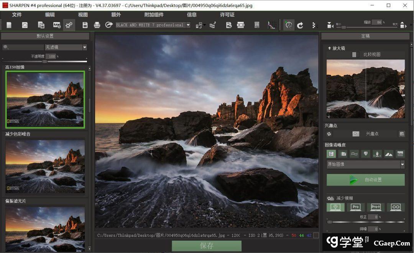The height and width of the screenshot is (253, 414).
Task: Click the printer icon in toolbar
Action: click(97, 25)
